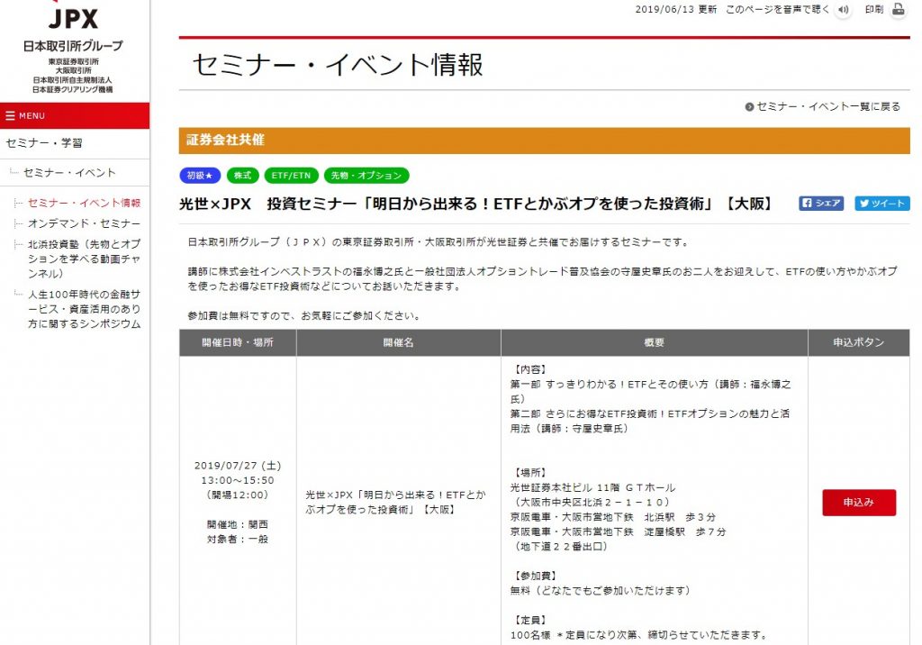Click the JPX logo
This screenshot has width=922, height=645.
pos(73,18)
